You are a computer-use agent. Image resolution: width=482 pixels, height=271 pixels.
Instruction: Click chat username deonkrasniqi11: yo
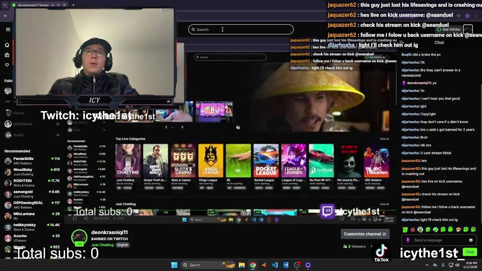[419, 83]
